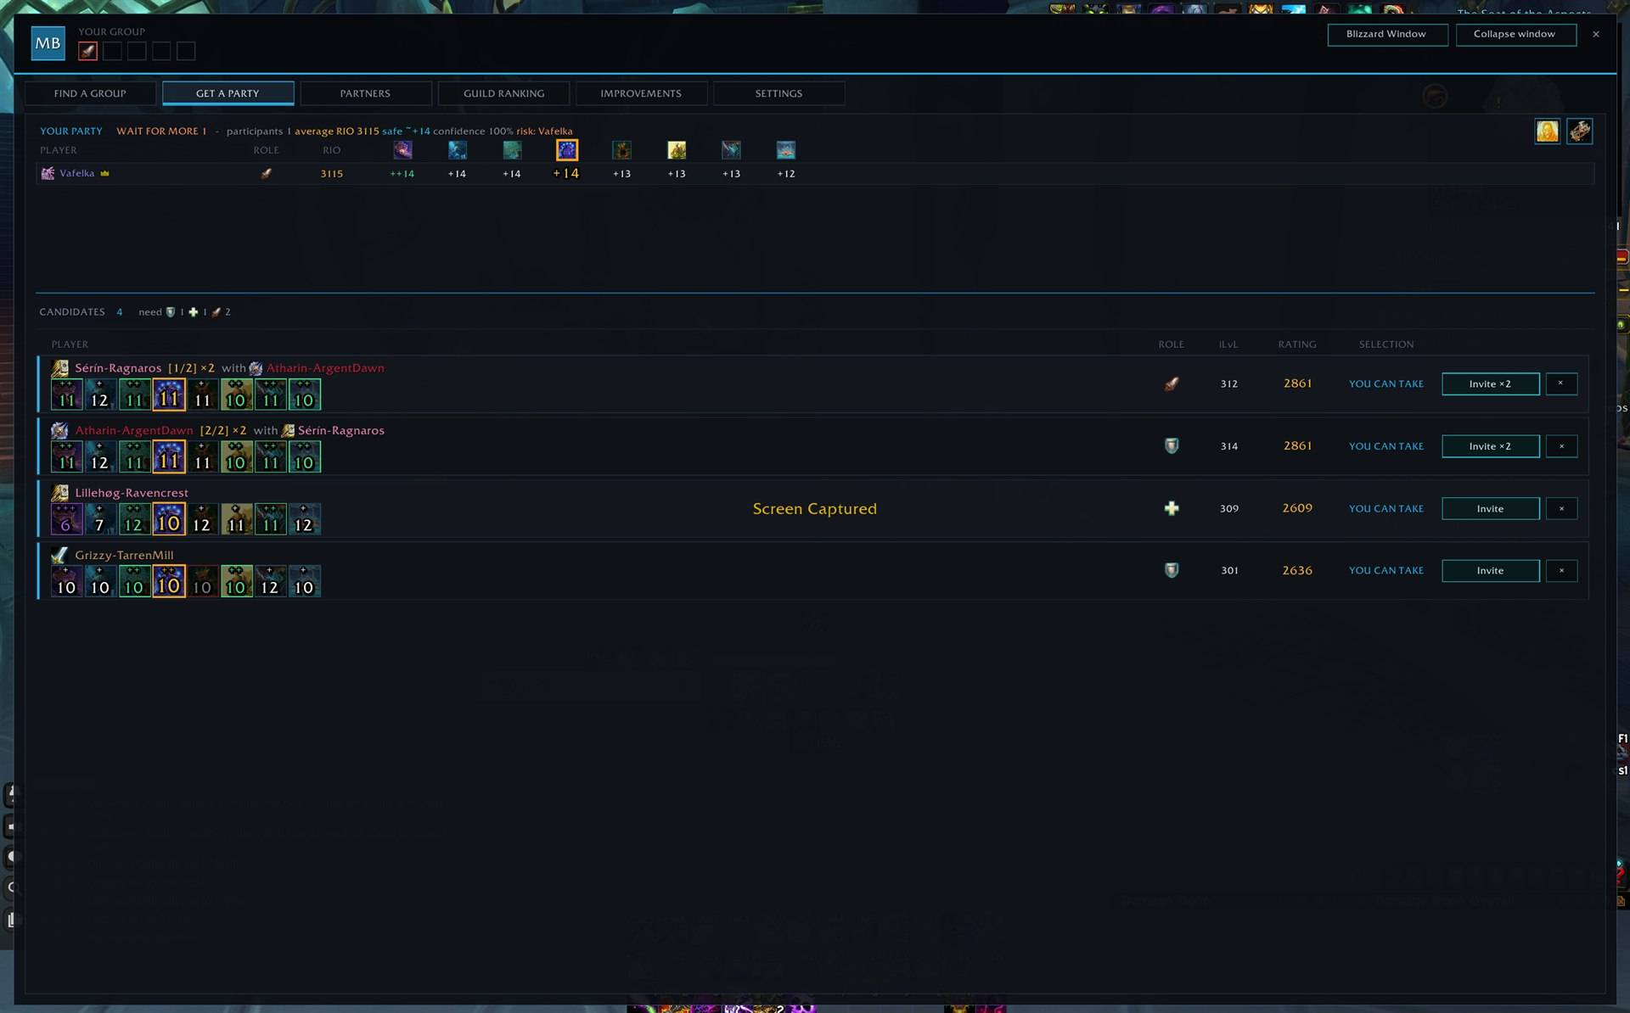Click Grizzy-TarrenMill tank shield role icon

1171,570
